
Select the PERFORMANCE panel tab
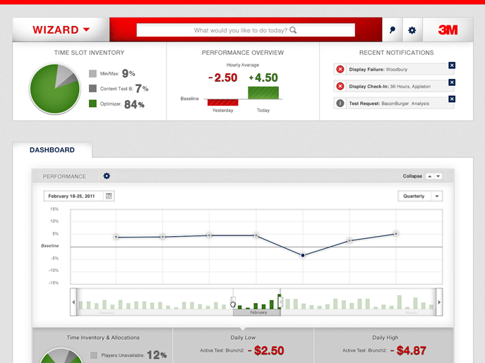tap(64, 176)
